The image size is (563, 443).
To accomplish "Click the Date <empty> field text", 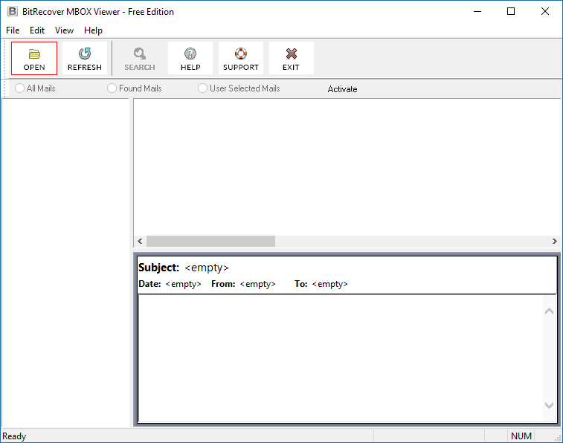I will tap(170, 284).
